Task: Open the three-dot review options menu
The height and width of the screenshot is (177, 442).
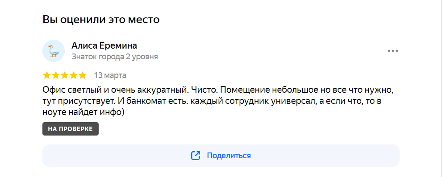Action: [x=393, y=51]
